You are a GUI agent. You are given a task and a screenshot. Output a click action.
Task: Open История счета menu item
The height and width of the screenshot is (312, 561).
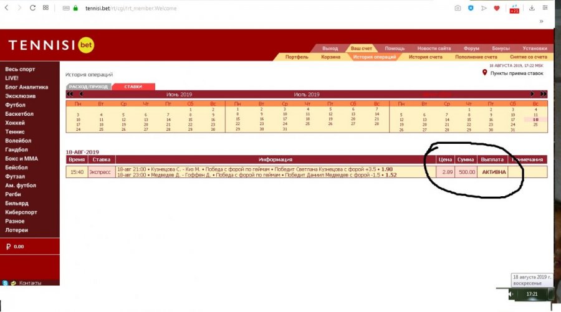425,57
